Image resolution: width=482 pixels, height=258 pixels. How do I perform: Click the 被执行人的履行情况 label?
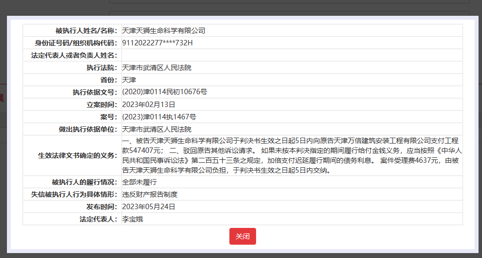[85, 182]
